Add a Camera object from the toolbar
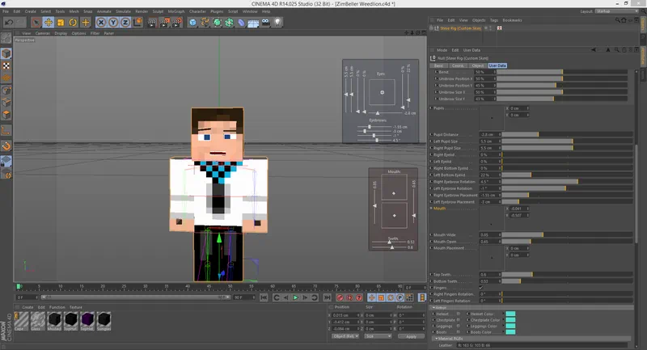The width and height of the screenshot is (647, 350). pyautogui.click(x=266, y=23)
